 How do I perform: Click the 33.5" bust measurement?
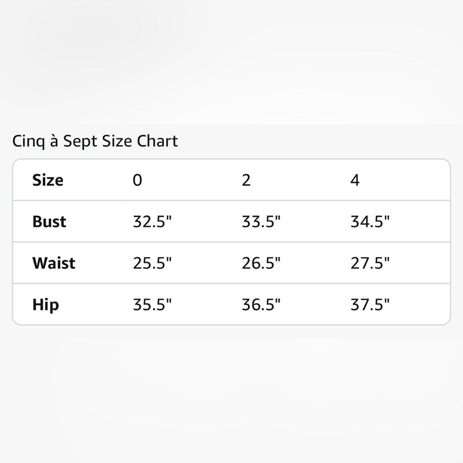(261, 221)
